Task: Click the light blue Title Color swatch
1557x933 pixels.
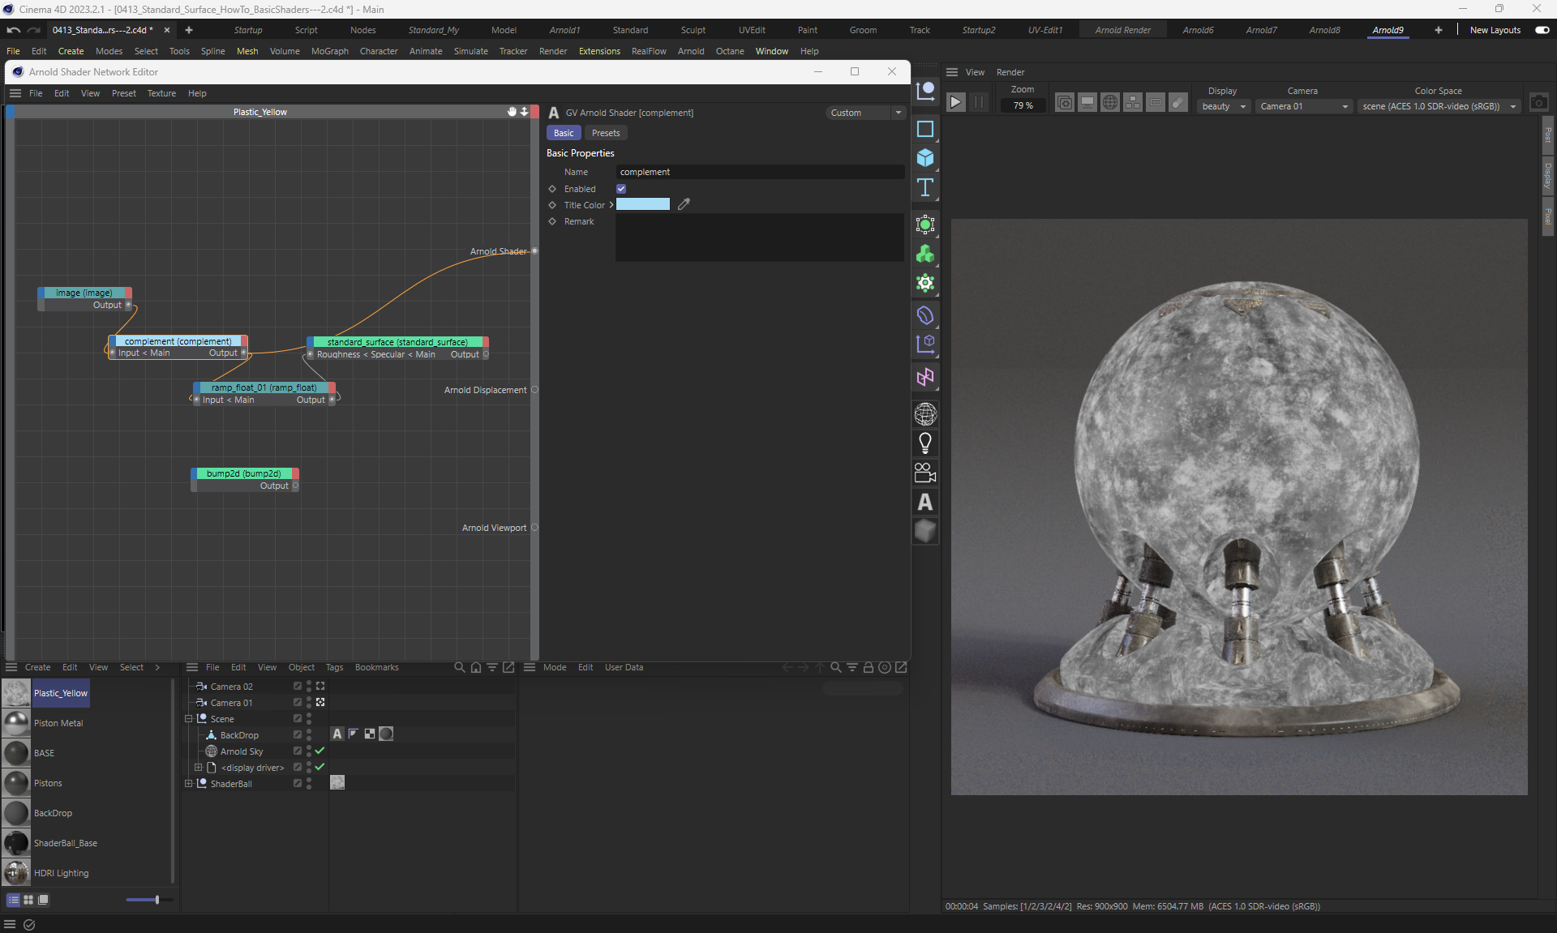Action: [x=642, y=204]
